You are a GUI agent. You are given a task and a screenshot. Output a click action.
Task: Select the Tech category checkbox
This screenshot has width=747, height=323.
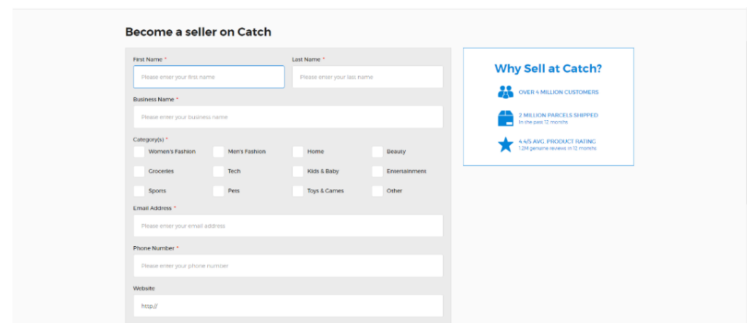[218, 171]
